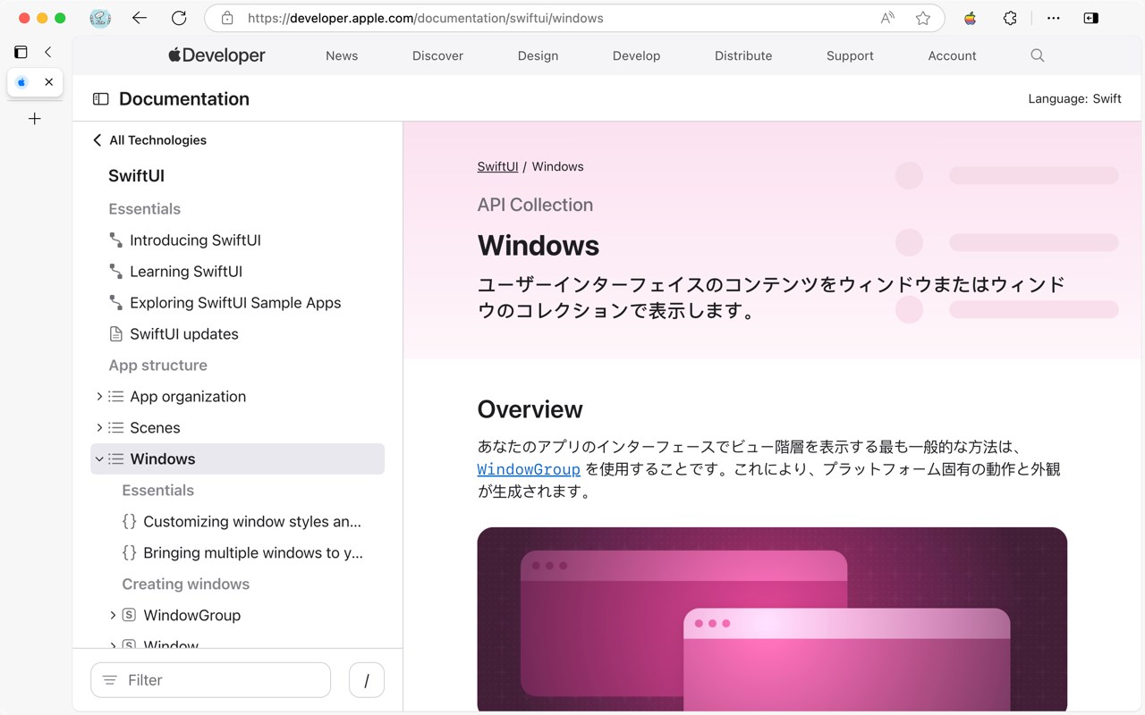
Task: Click the browser Back arrow
Action: coord(139,18)
